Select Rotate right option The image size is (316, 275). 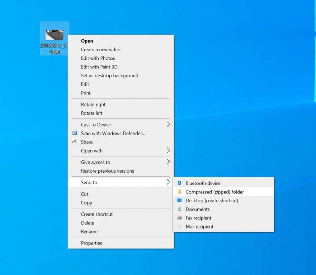[93, 105]
